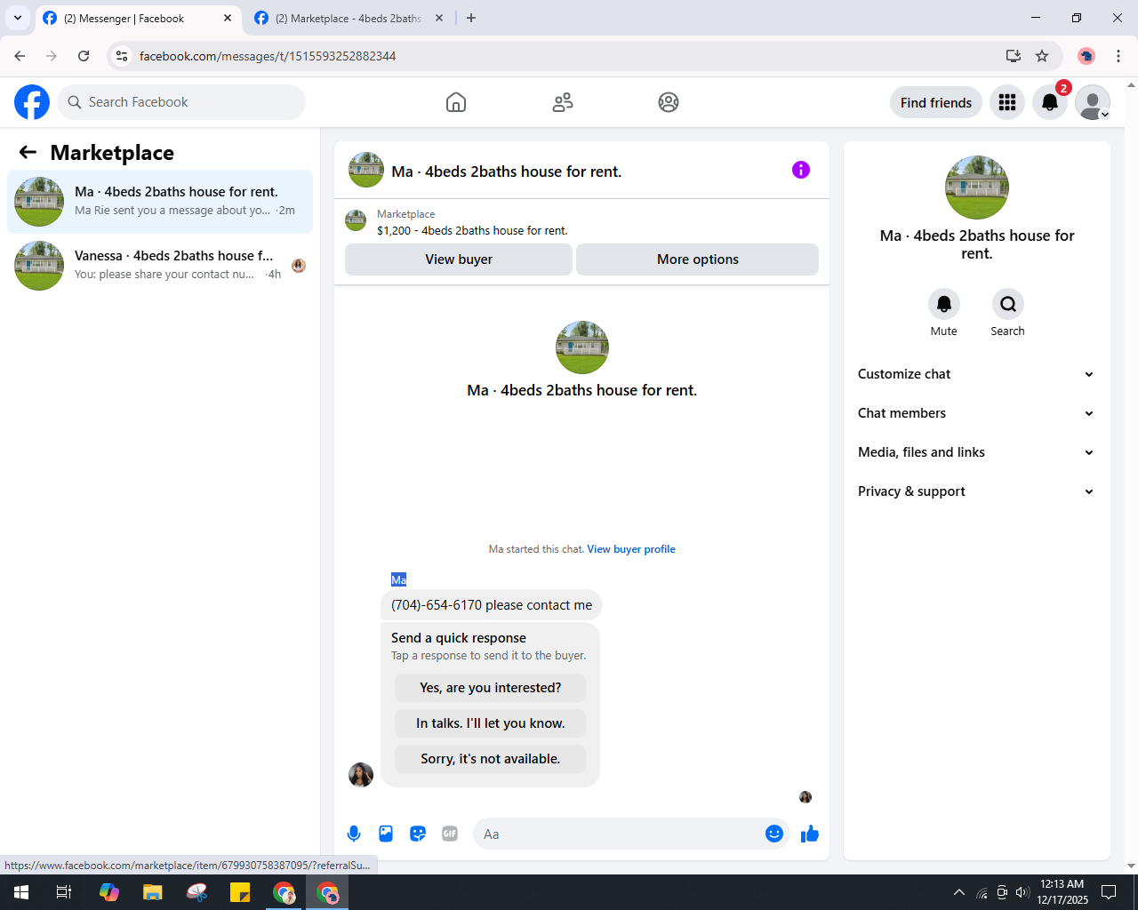Click the View buyer button
Screen dimensions: 1138x910
(x=459, y=259)
